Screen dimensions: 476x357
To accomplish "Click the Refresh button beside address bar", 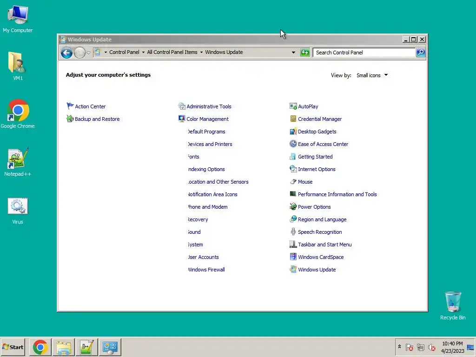I will point(305,53).
